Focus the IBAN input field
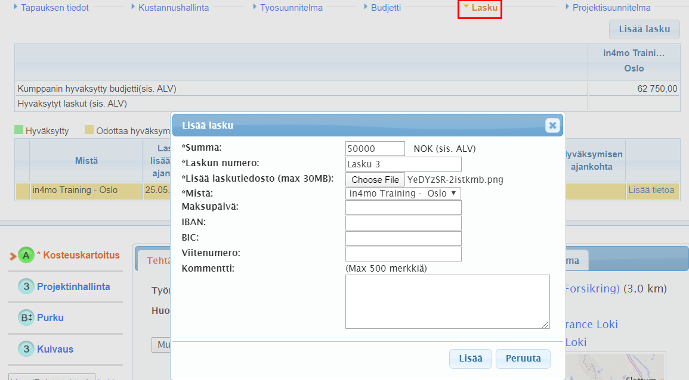The width and height of the screenshot is (689, 380). [x=403, y=223]
